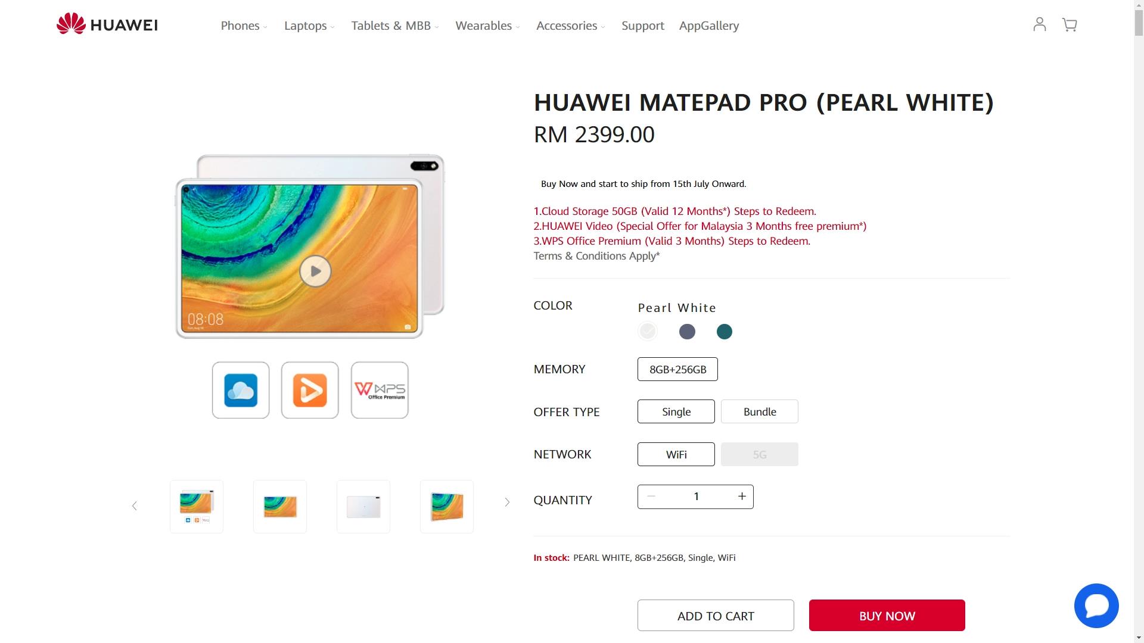Open the shopping cart icon
The image size is (1144, 643).
tap(1070, 24)
